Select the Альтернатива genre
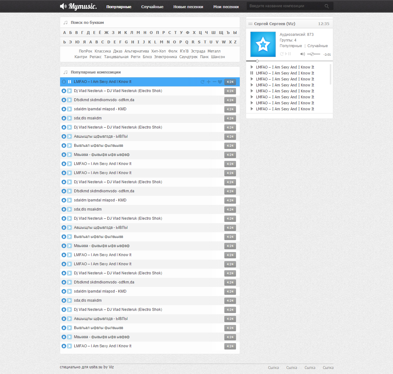This screenshot has height=374, width=393. click(137, 51)
